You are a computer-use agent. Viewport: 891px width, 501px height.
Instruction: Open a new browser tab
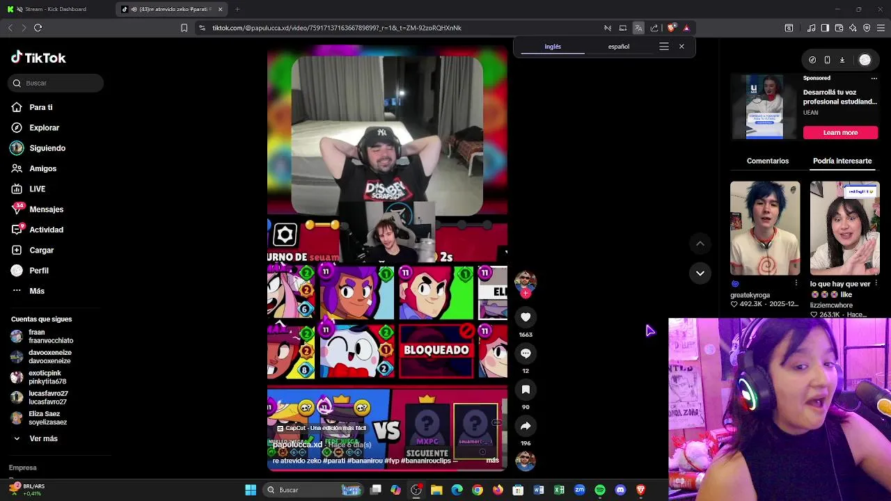[x=237, y=9]
